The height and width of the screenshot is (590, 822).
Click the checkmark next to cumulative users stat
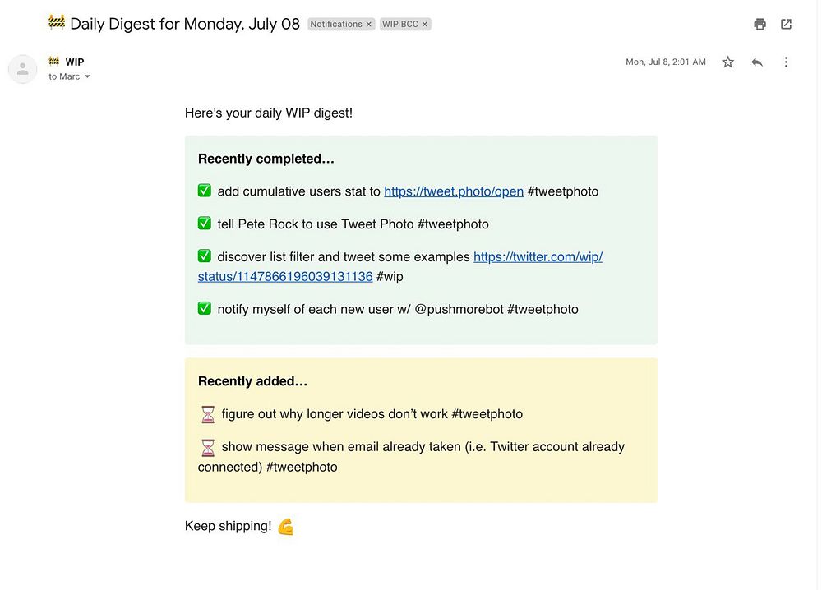click(205, 191)
